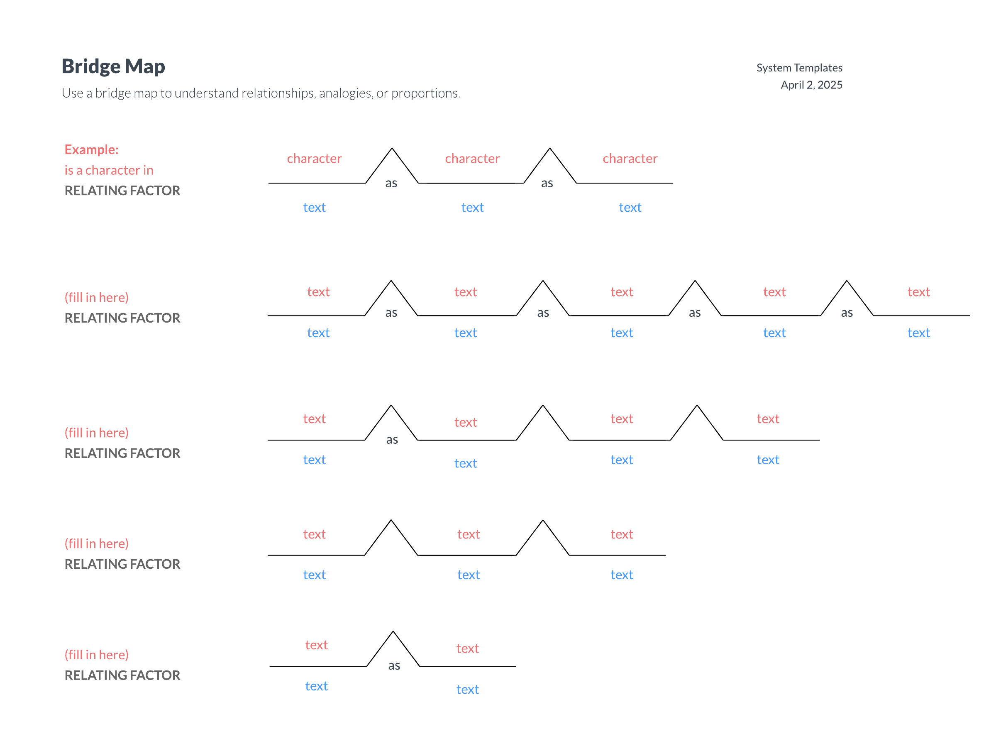
Task: Click the first blue 'text' under the example bridge
Action: [x=314, y=207]
